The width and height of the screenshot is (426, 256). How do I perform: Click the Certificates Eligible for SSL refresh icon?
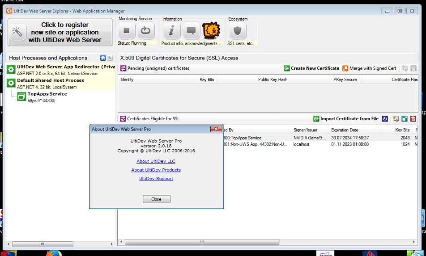[x=123, y=119]
